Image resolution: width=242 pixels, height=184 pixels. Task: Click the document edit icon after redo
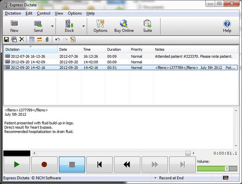[73, 39]
